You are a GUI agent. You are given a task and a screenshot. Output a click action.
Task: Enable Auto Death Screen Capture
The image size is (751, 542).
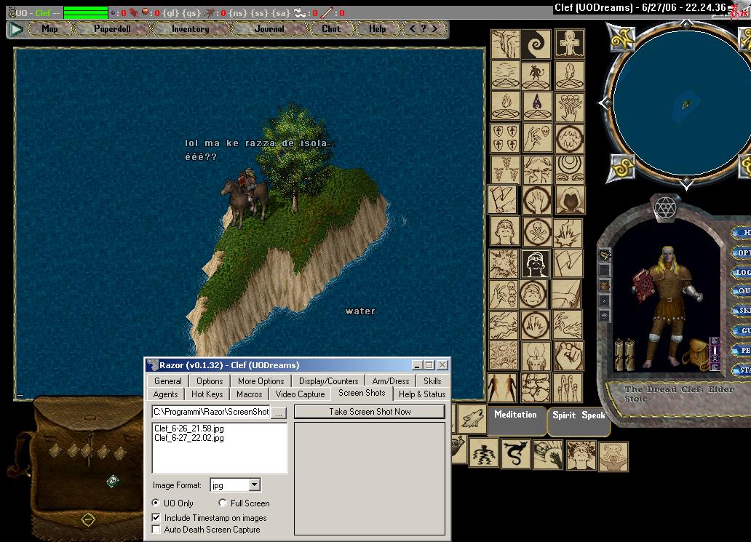156,529
